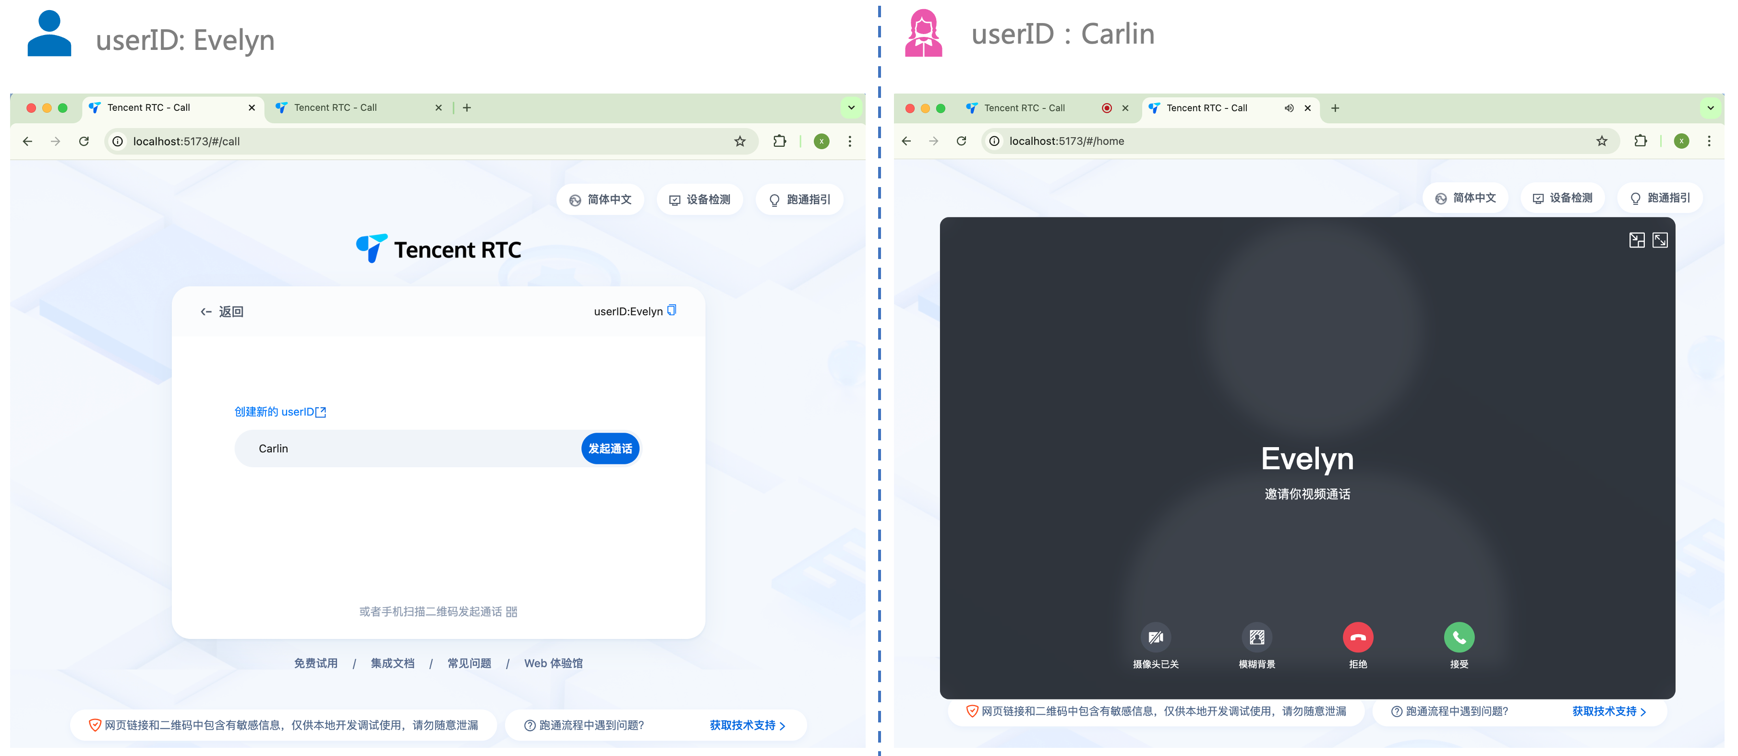
Task: Mute tab via the speaker icon on right tab
Action: coord(1289,108)
